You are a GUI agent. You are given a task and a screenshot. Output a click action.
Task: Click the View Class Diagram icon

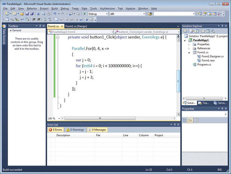[213, 31]
